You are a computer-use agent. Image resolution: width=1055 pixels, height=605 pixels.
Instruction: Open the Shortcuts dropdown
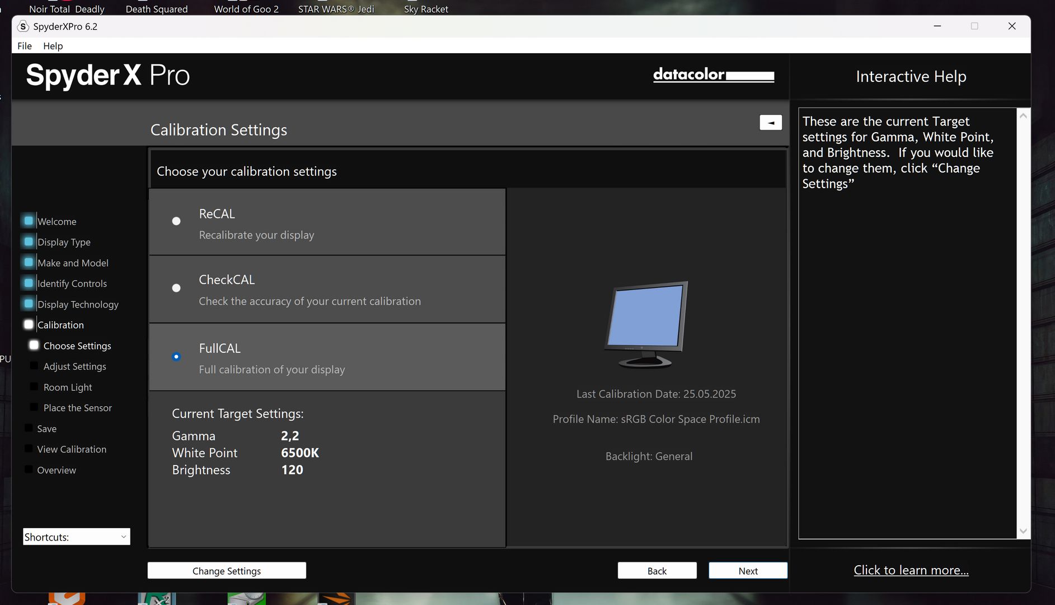point(77,537)
